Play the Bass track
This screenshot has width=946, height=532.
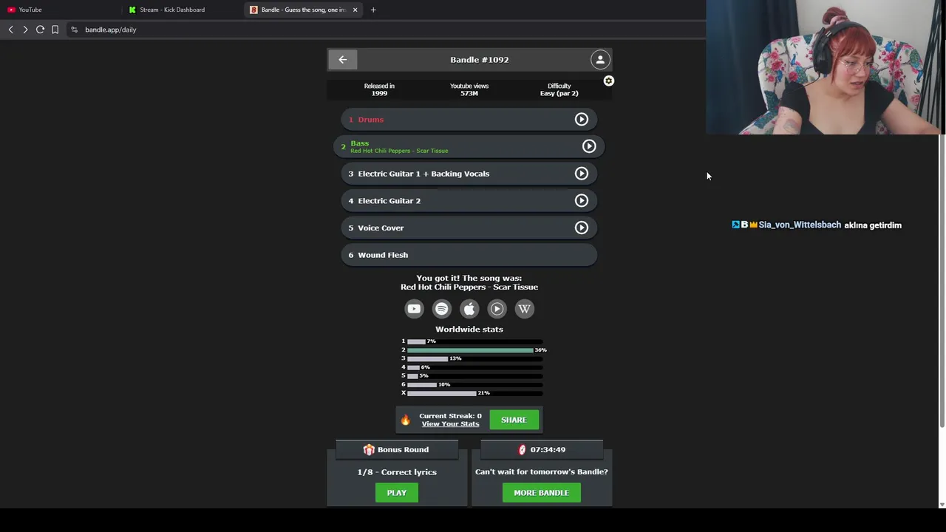589,146
